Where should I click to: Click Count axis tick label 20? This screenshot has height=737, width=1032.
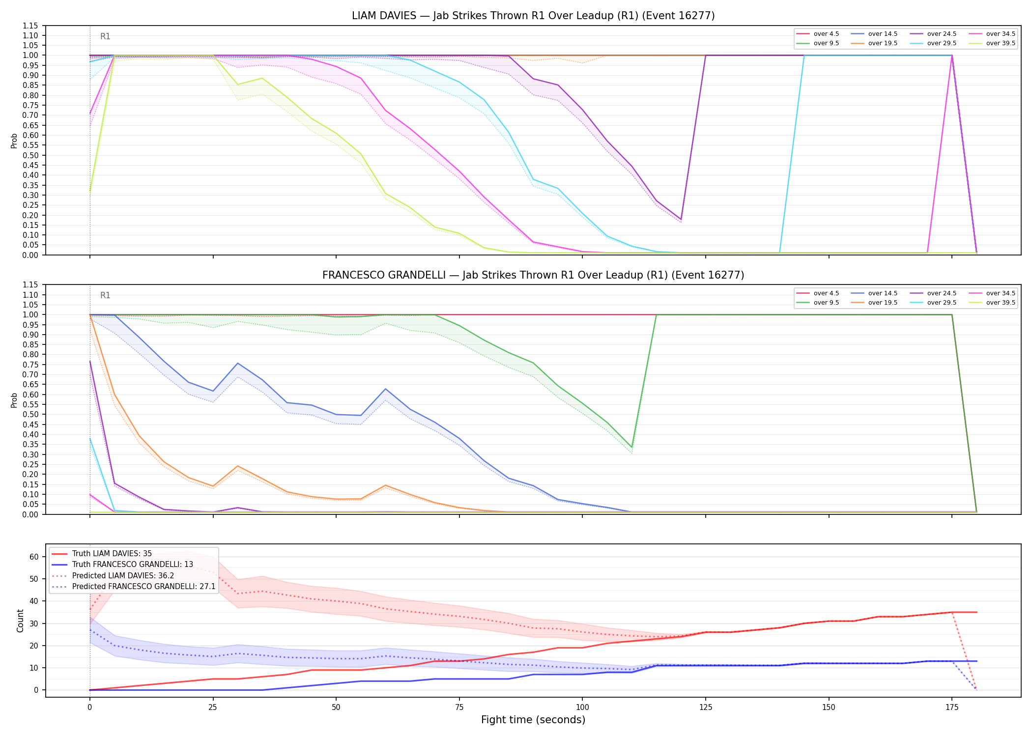34,646
